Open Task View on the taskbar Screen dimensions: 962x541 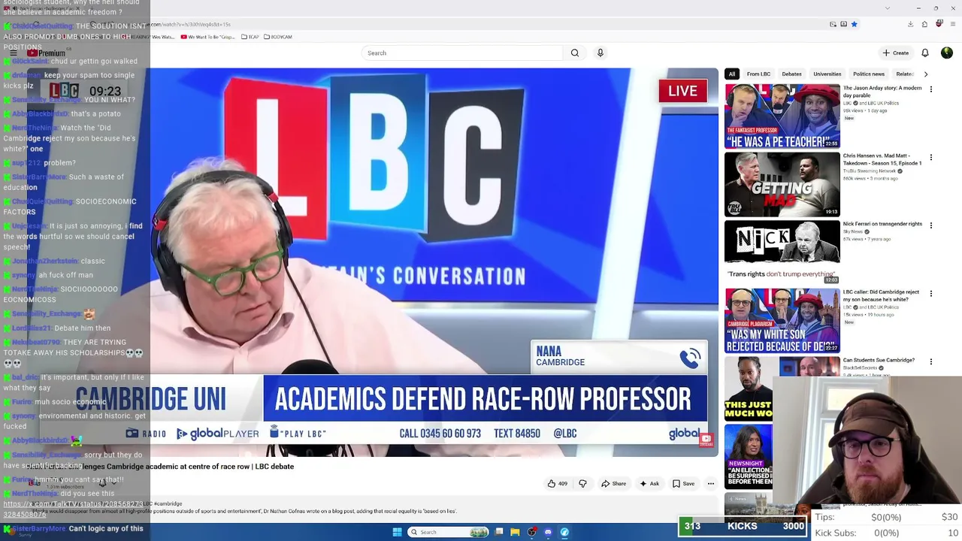pos(499,532)
